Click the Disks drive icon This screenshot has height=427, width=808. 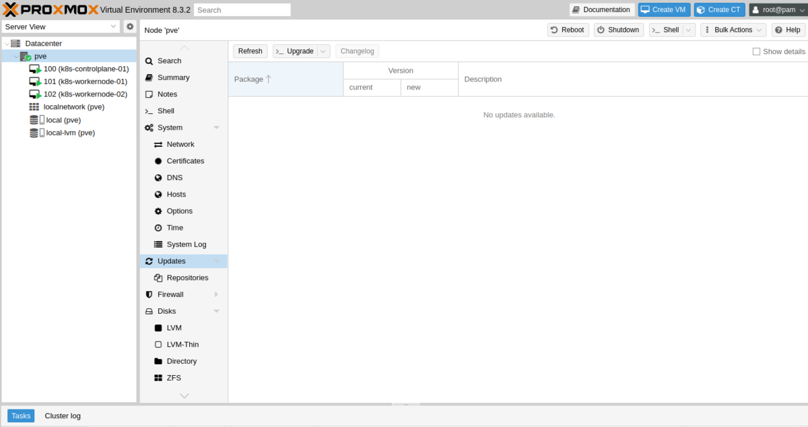coord(149,311)
